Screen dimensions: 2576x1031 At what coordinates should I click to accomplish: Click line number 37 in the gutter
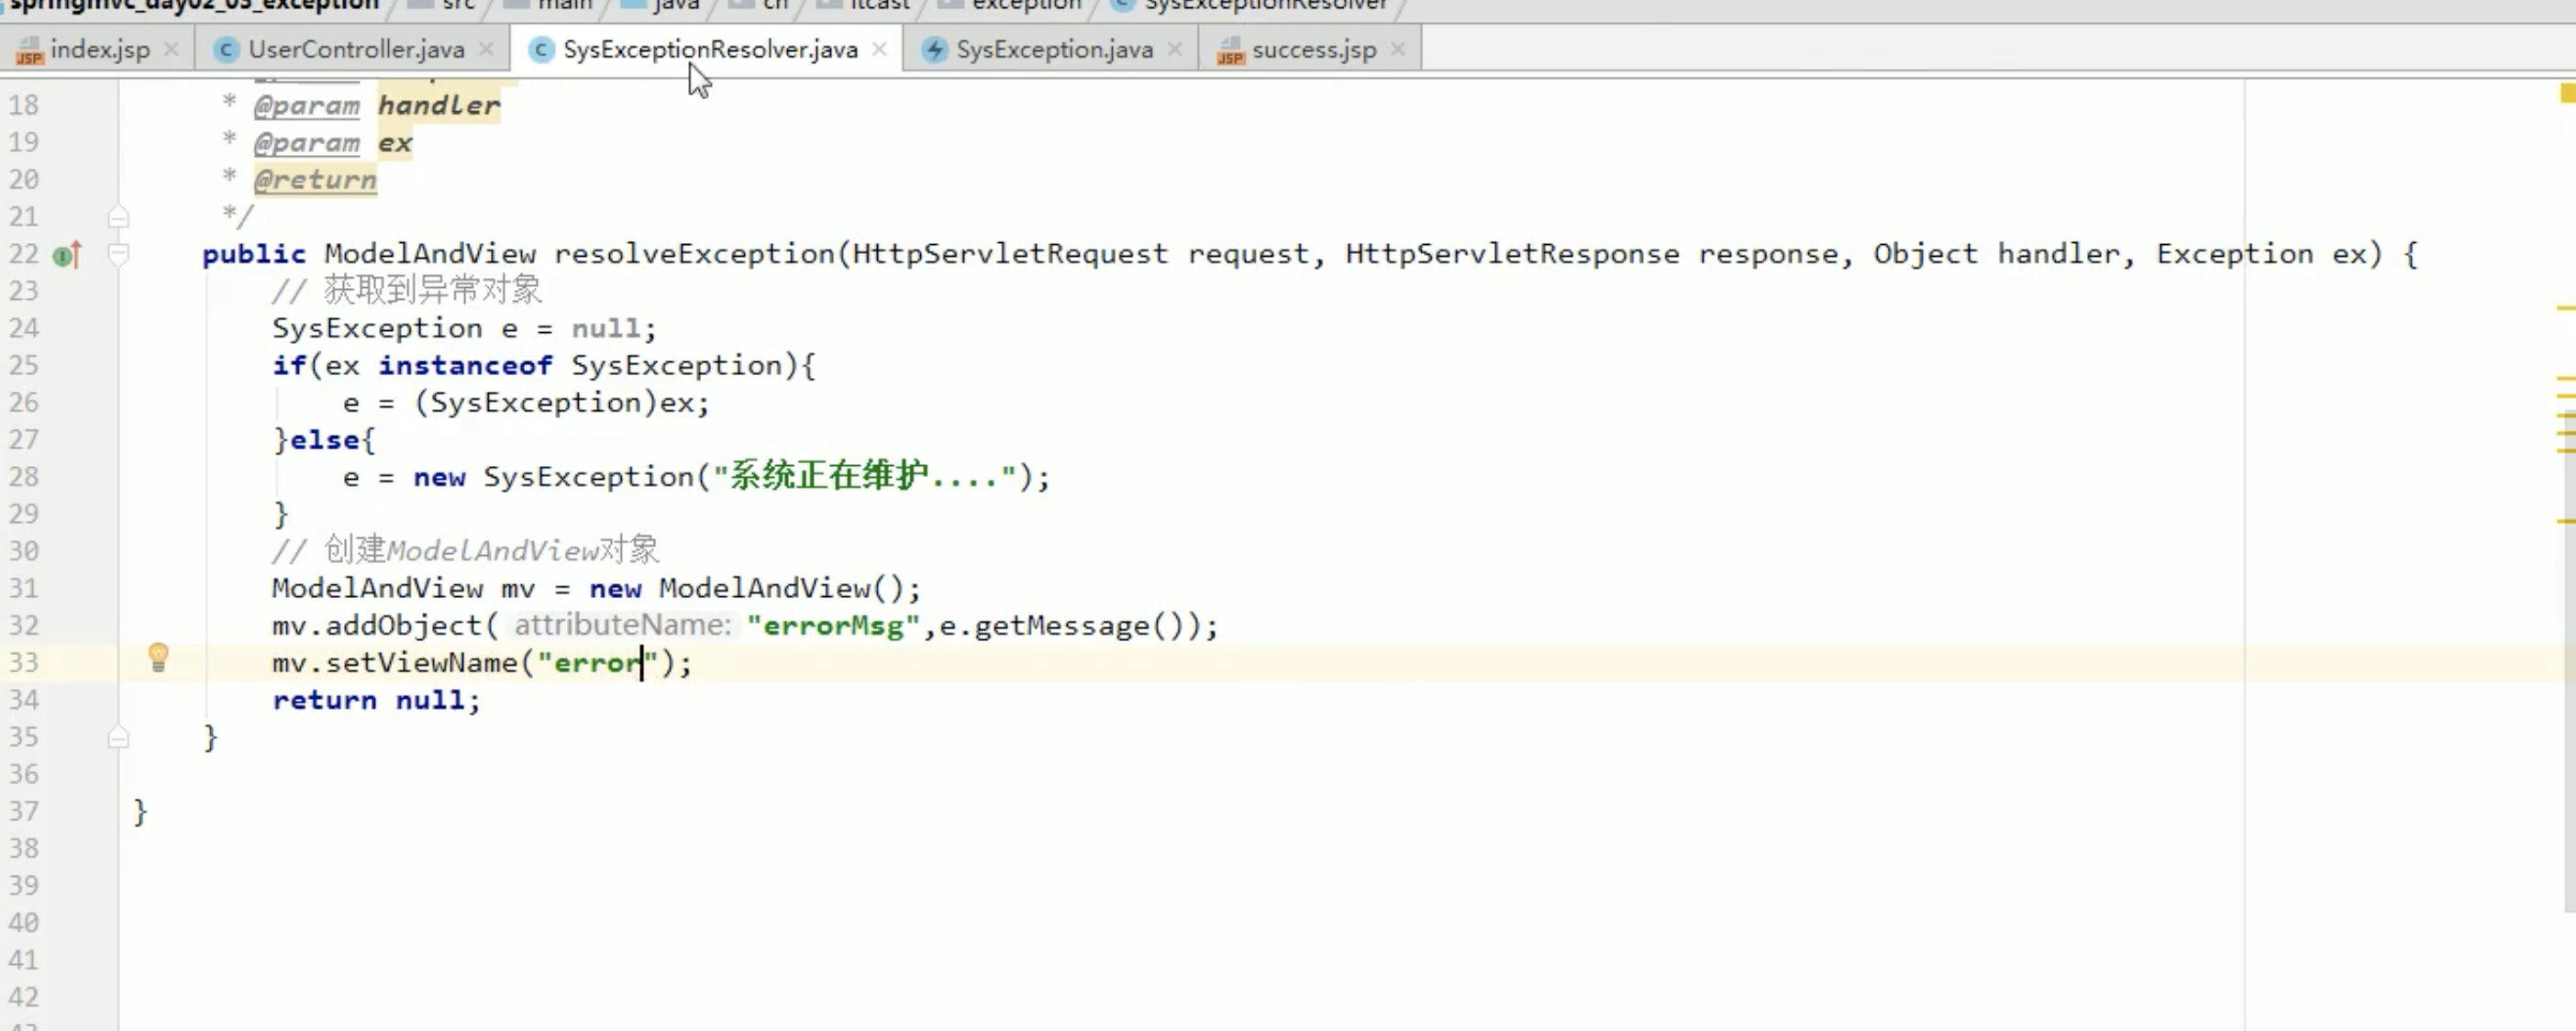click(24, 811)
